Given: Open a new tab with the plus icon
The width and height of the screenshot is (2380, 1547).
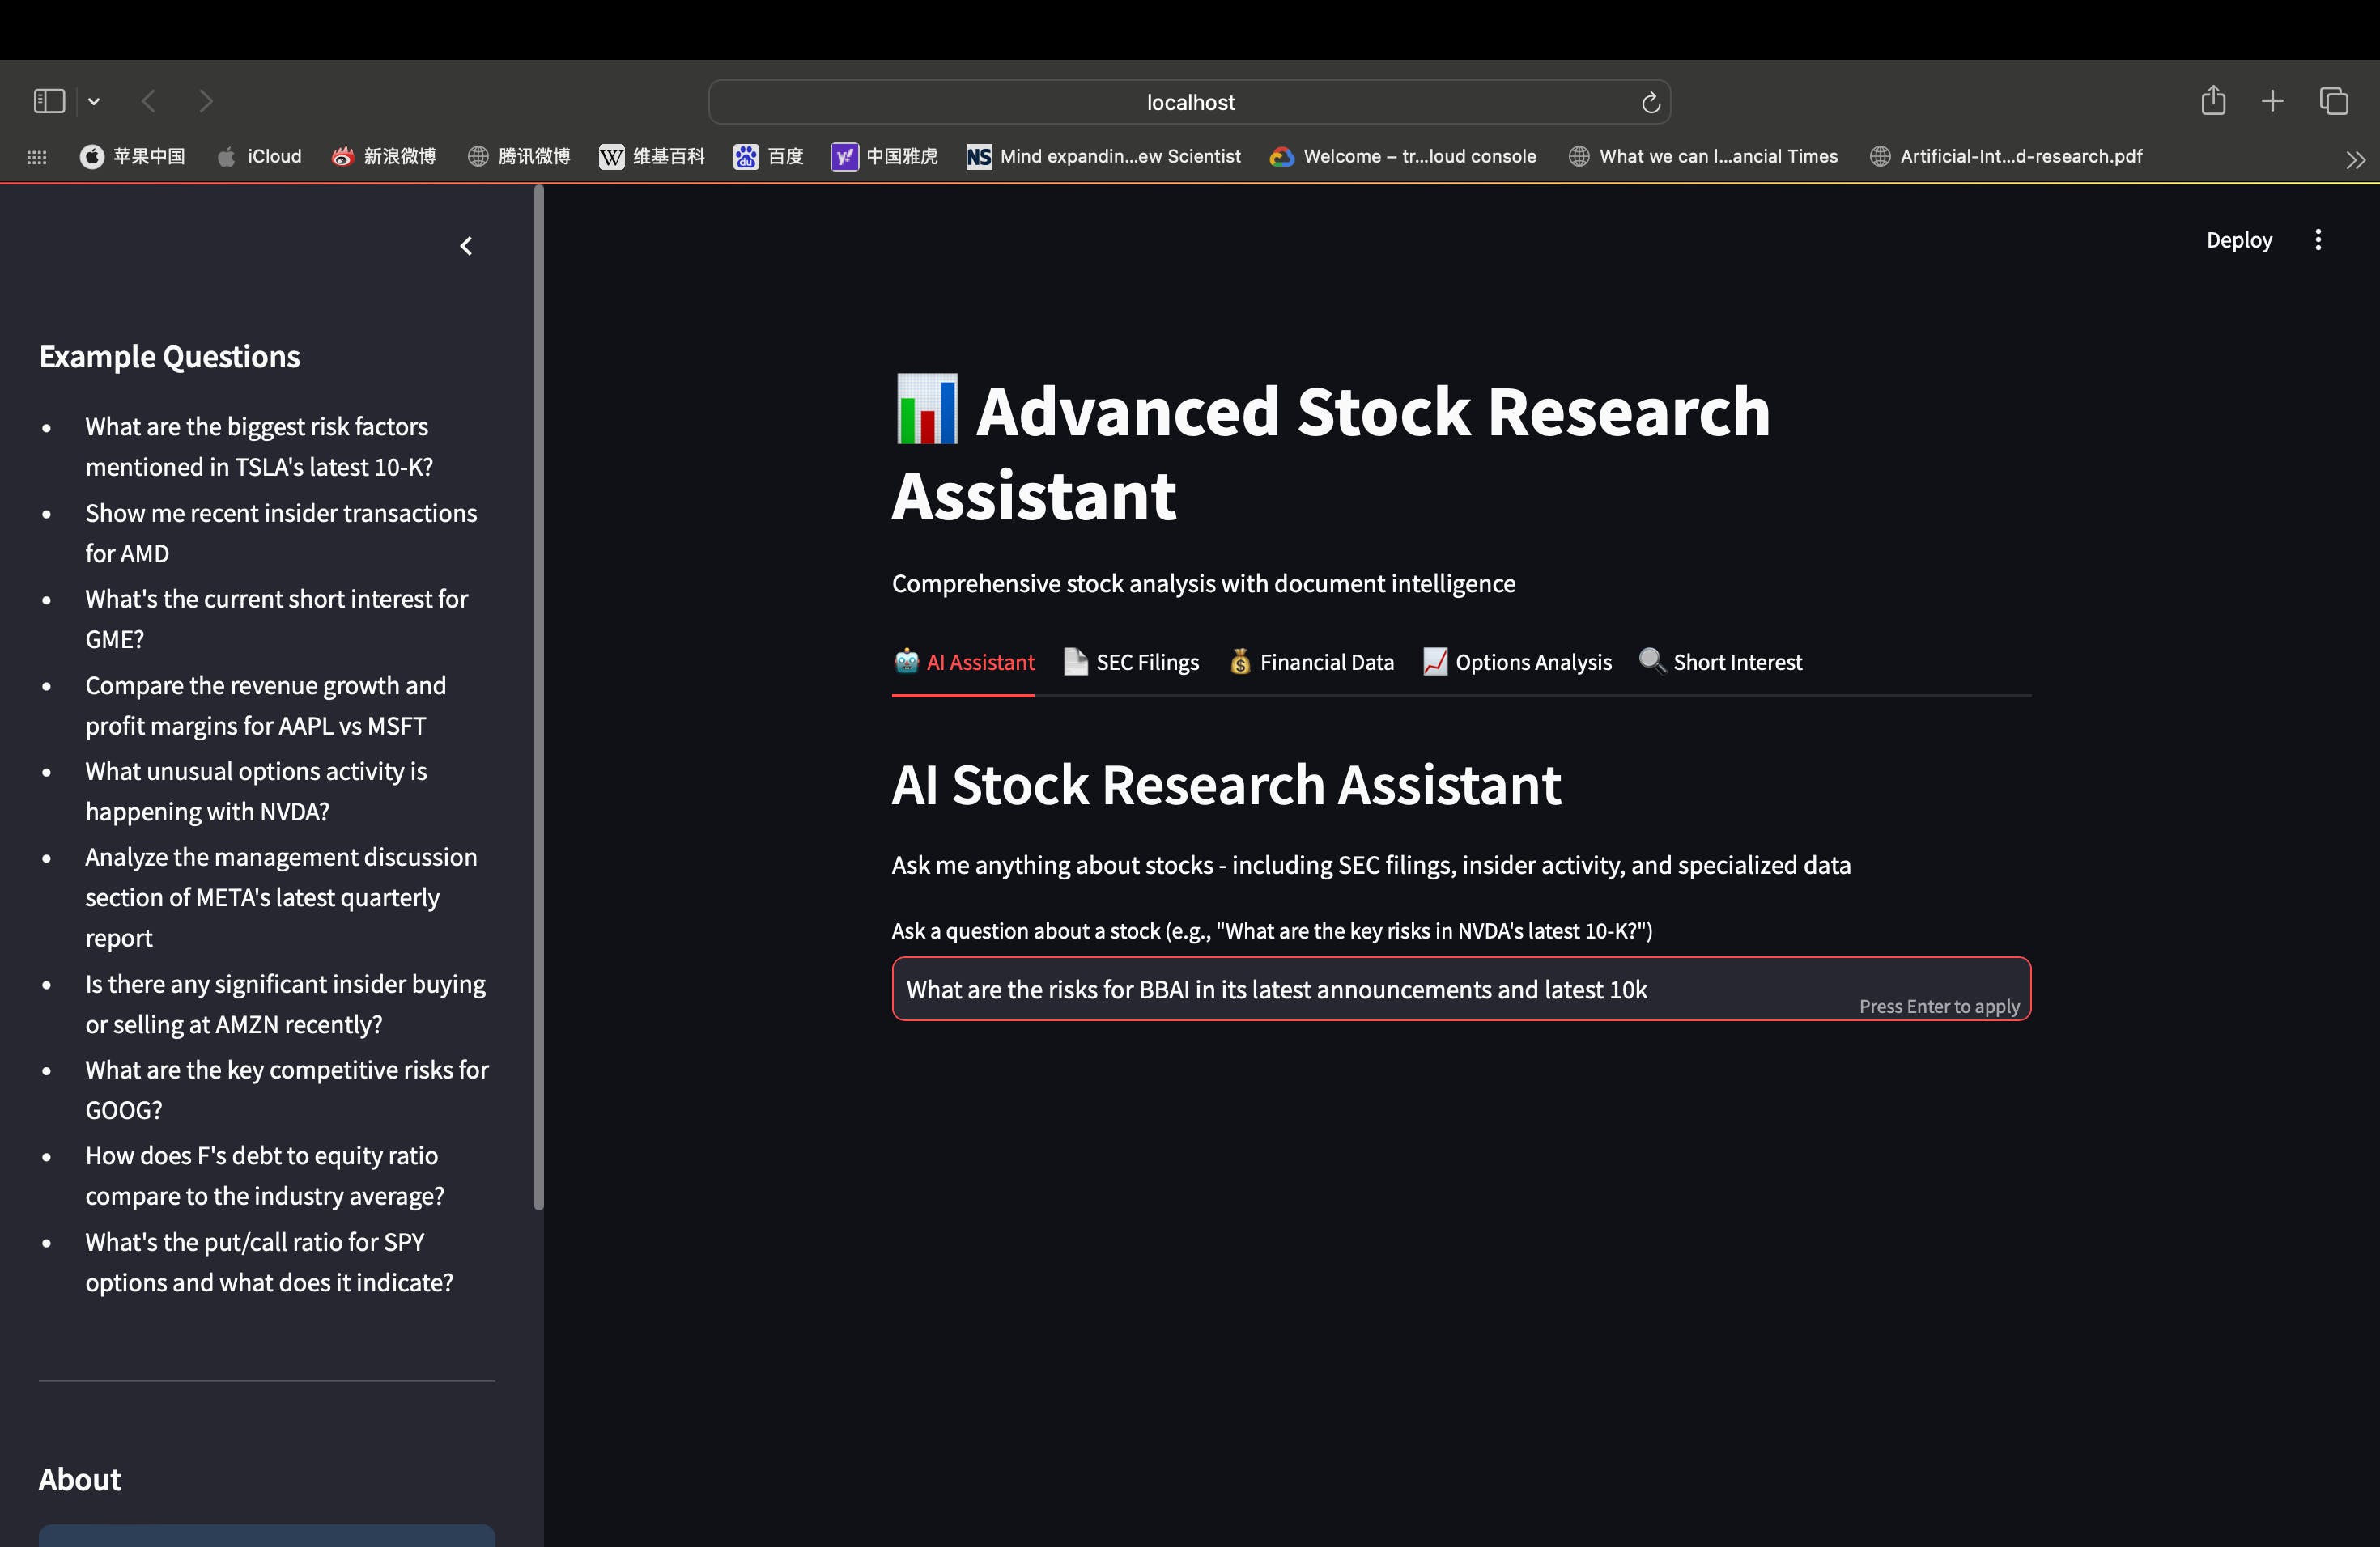Looking at the screenshot, I should click(2272, 101).
